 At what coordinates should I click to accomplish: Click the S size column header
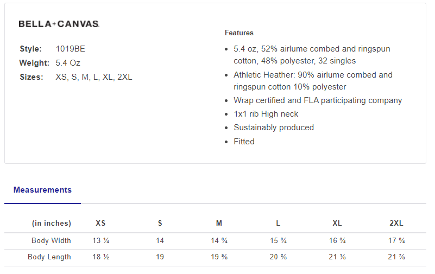point(160,223)
